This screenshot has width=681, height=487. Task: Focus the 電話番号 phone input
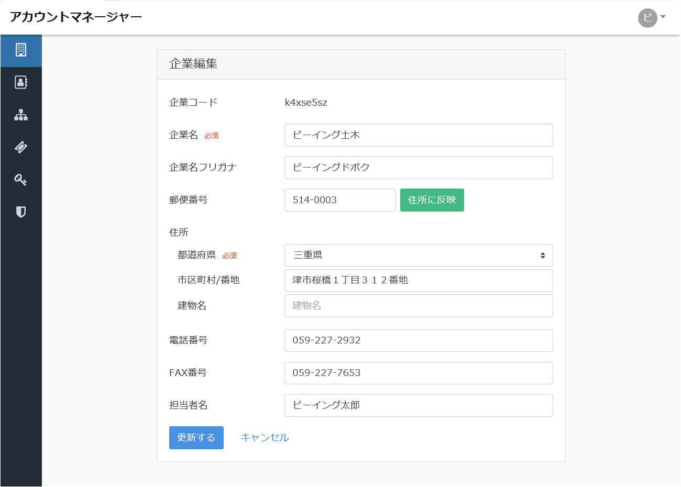pos(419,340)
